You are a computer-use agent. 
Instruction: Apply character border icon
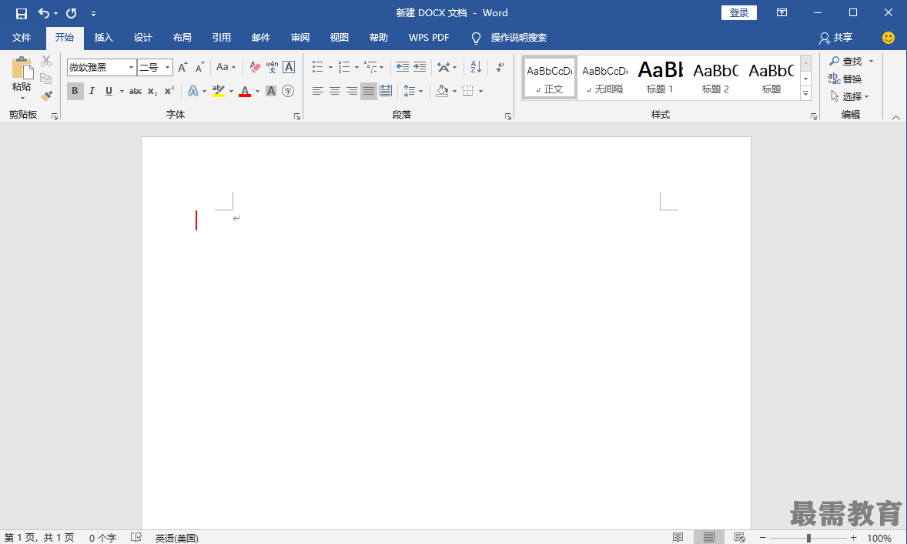click(x=289, y=67)
